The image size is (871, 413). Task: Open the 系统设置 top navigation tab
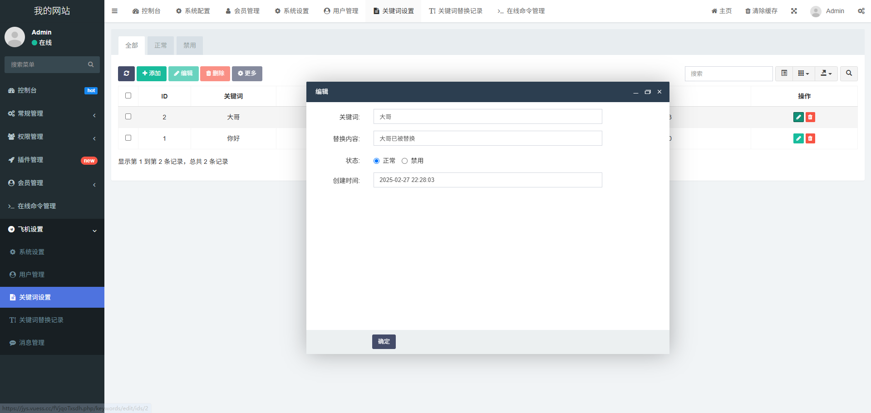coord(292,11)
